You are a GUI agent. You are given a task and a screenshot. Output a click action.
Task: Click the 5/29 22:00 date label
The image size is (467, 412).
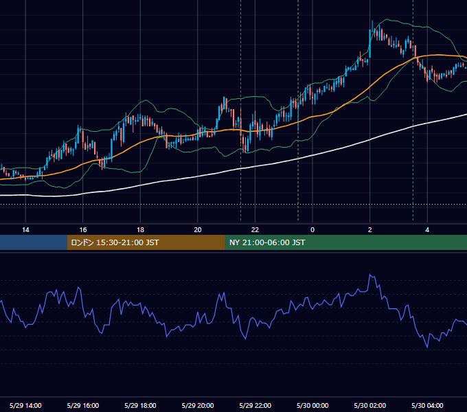[255, 405]
